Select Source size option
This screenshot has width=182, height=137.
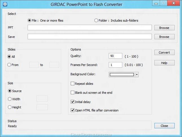pos(10,91)
